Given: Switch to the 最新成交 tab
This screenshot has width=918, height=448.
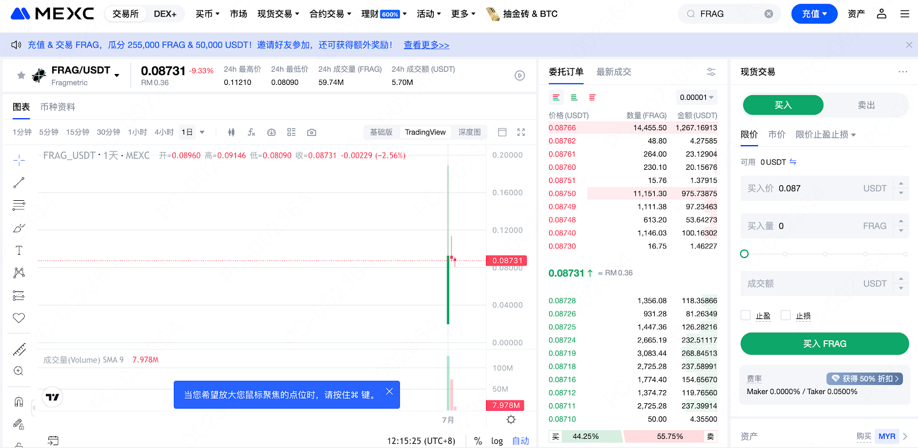Looking at the screenshot, I should coord(613,72).
